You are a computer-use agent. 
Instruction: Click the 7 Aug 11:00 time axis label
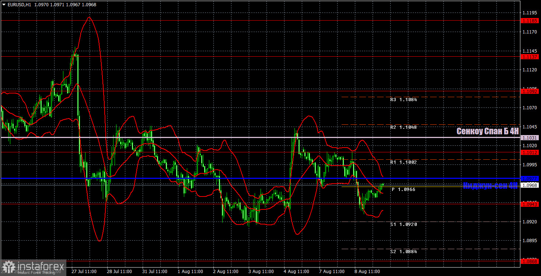click(331, 272)
